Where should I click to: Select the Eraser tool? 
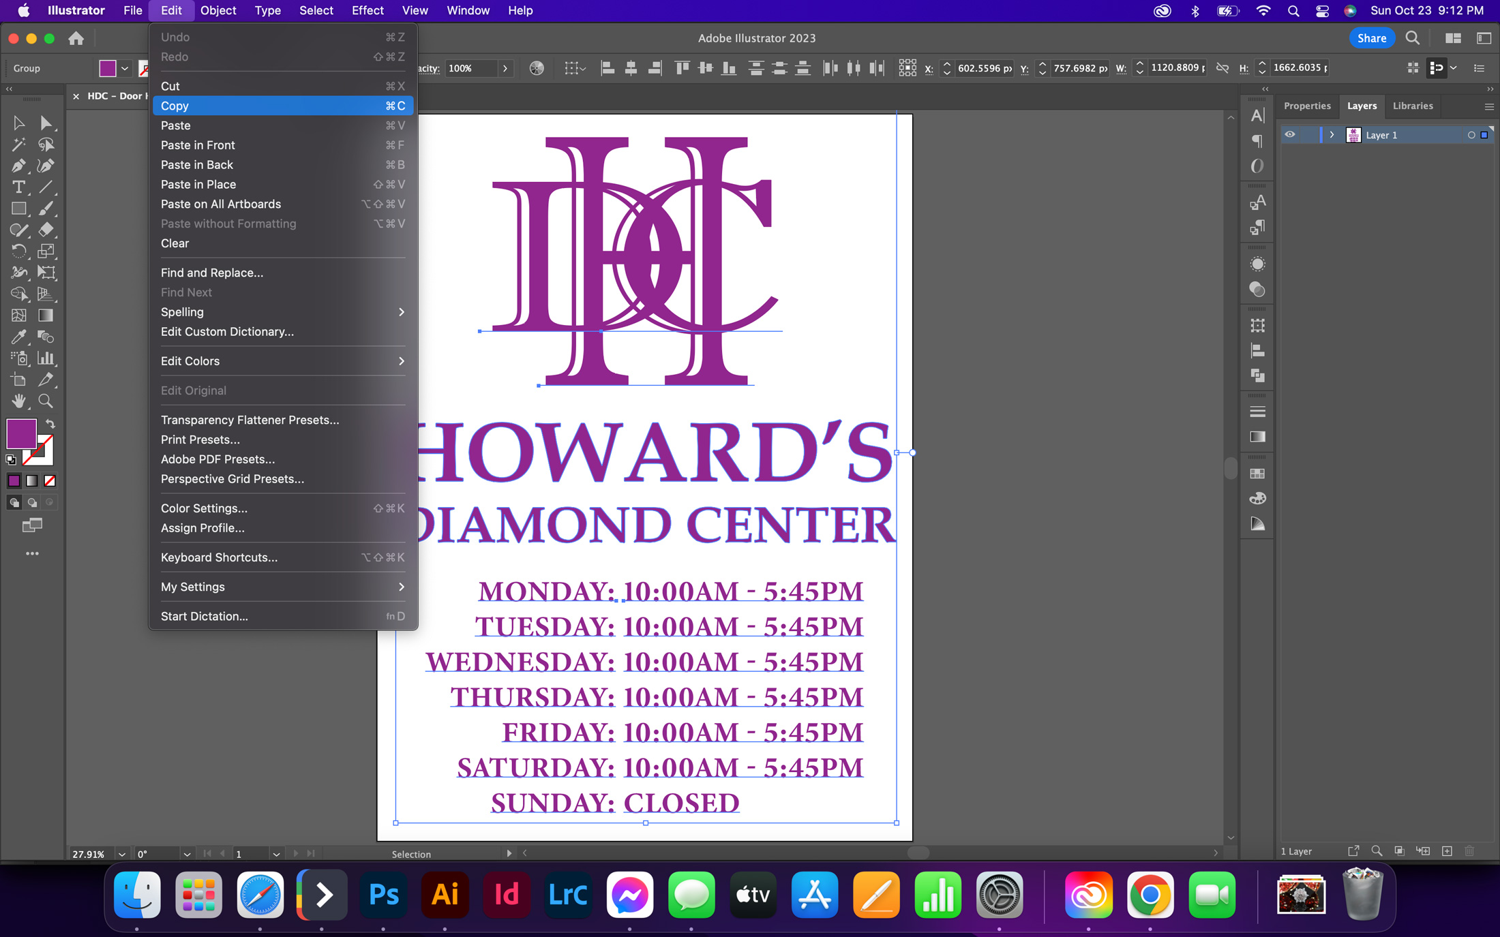[x=46, y=230]
